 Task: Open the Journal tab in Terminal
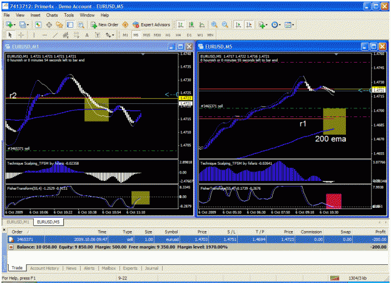coord(151,268)
